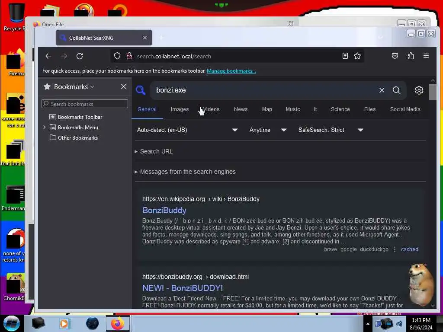Open the language Auto-detect dropdown
Viewport: 443px width, 332px height.
pos(187,130)
